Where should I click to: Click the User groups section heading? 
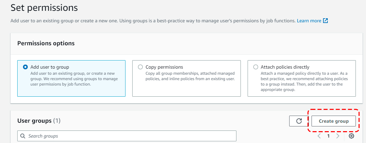click(x=34, y=121)
